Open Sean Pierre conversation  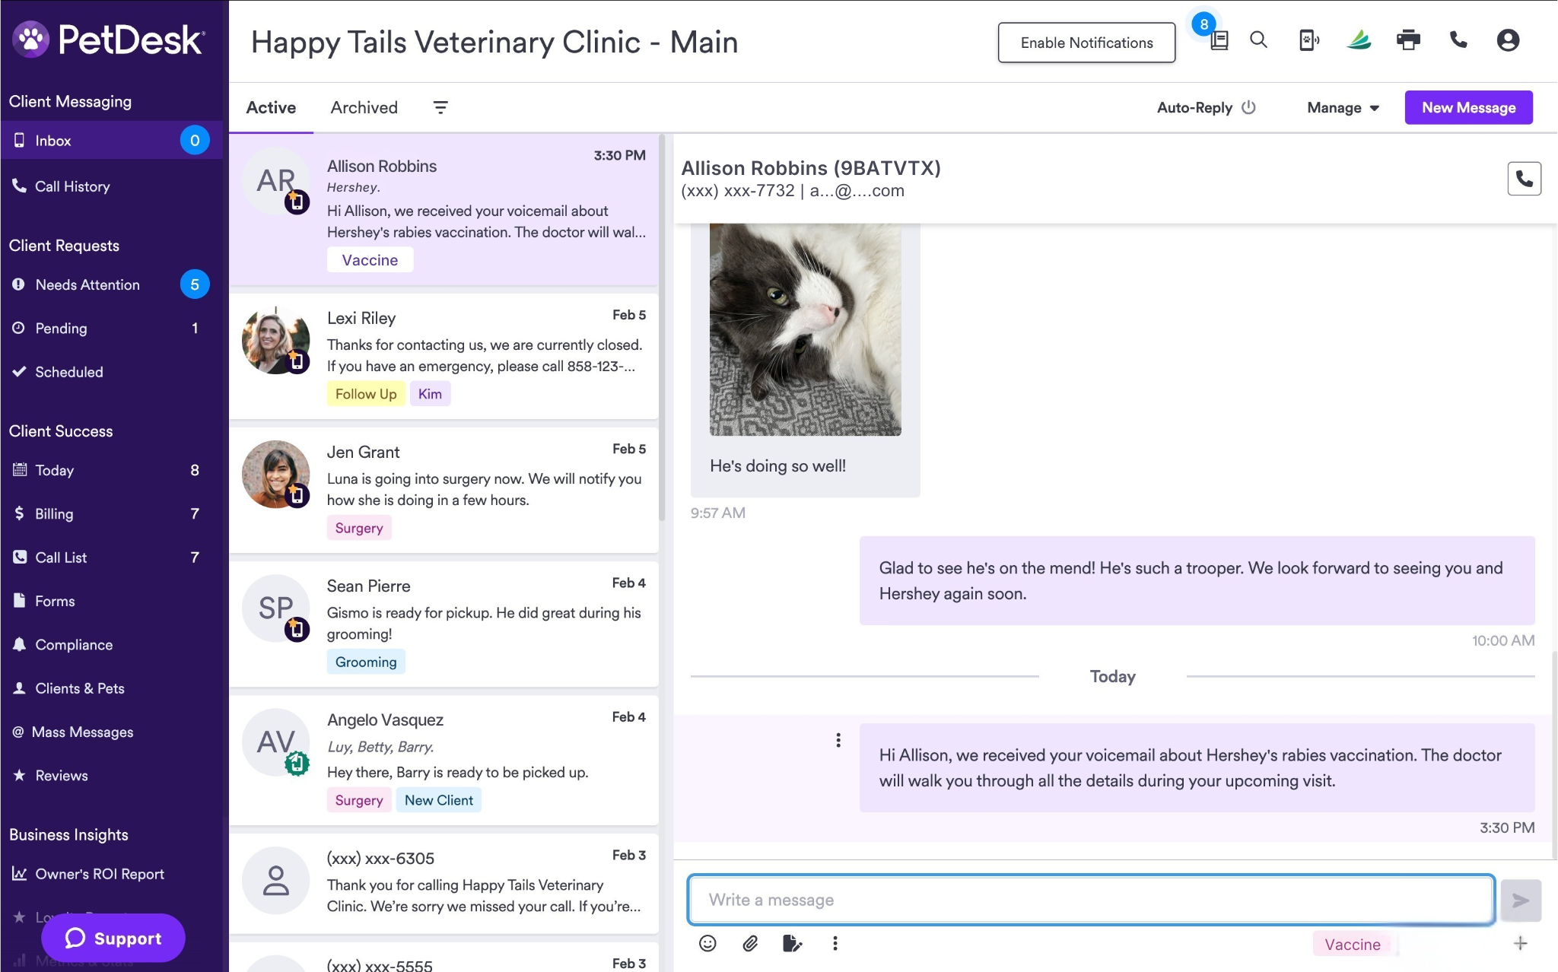click(444, 624)
